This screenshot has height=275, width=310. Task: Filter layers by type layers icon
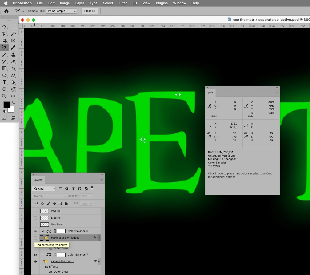coord(73,189)
